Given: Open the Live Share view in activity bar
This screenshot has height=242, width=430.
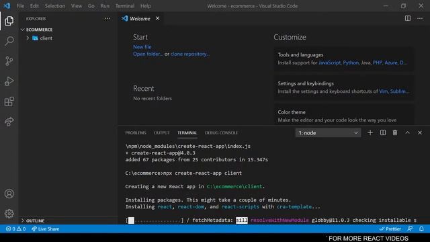Looking at the screenshot, I should click(x=9, y=122).
